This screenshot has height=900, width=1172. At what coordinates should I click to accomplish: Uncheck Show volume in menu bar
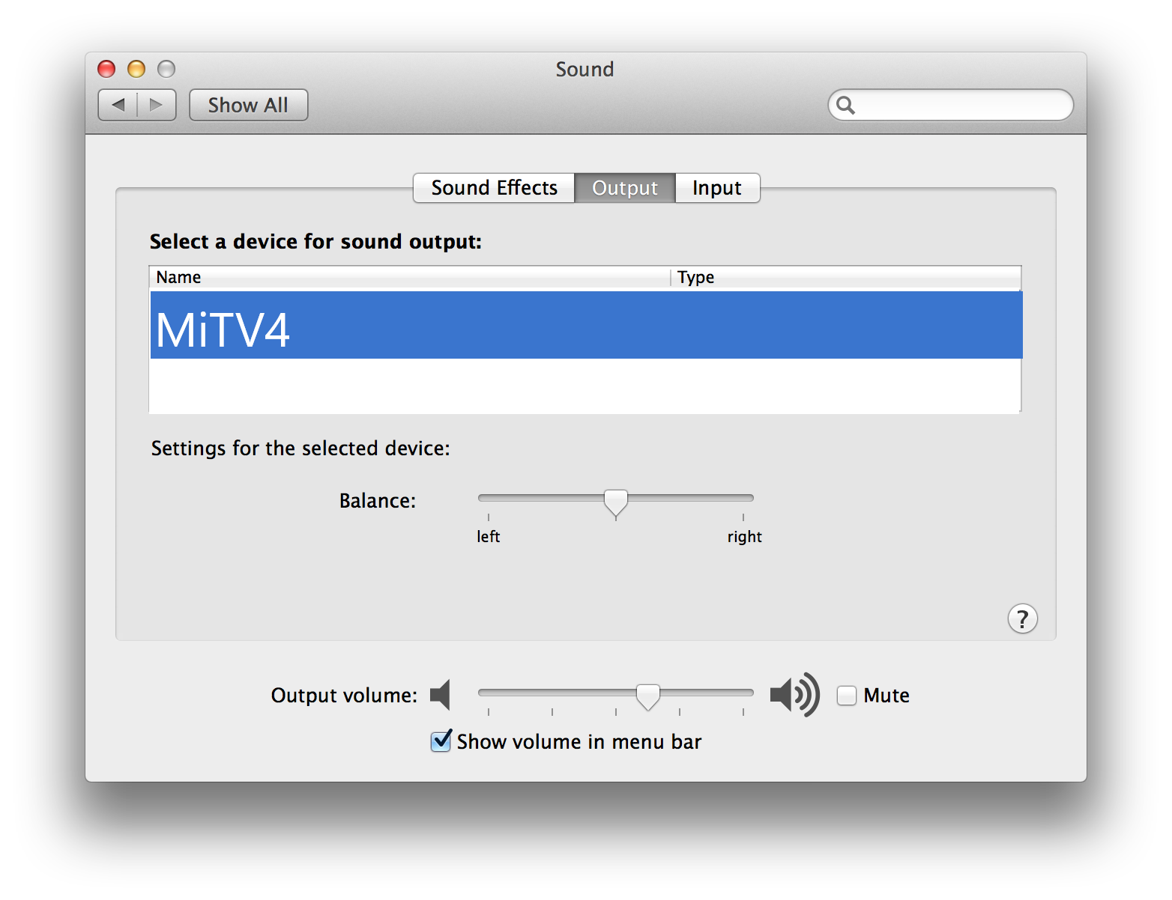tap(441, 741)
